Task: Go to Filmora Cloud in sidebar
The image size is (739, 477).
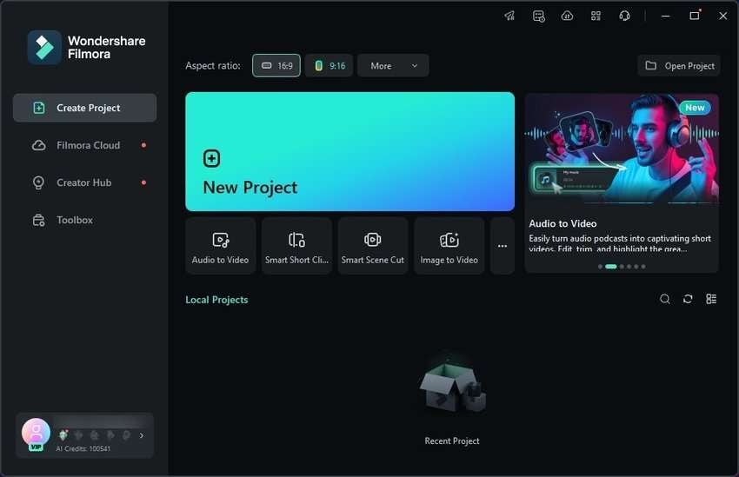Action: click(x=85, y=145)
